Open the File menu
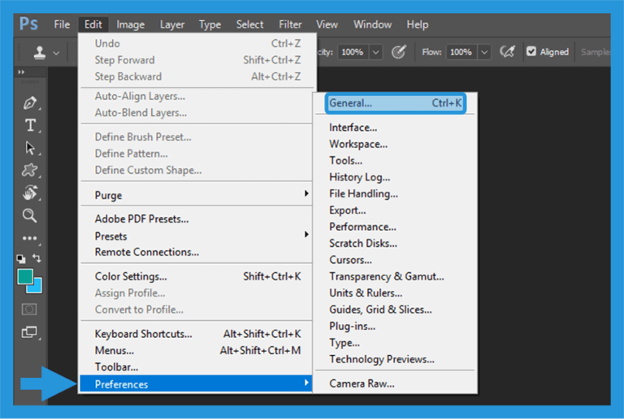Image resolution: width=624 pixels, height=420 pixels. coord(62,24)
